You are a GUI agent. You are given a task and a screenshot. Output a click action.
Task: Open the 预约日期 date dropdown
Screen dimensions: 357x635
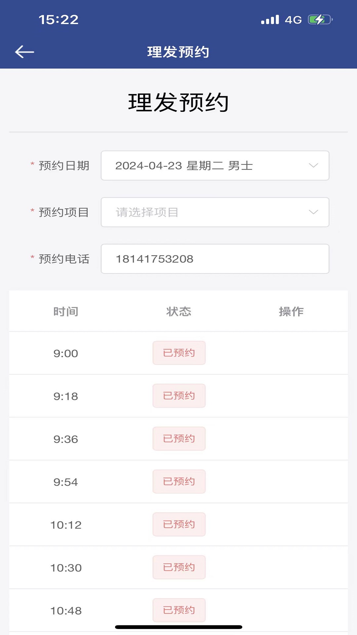[215, 166]
